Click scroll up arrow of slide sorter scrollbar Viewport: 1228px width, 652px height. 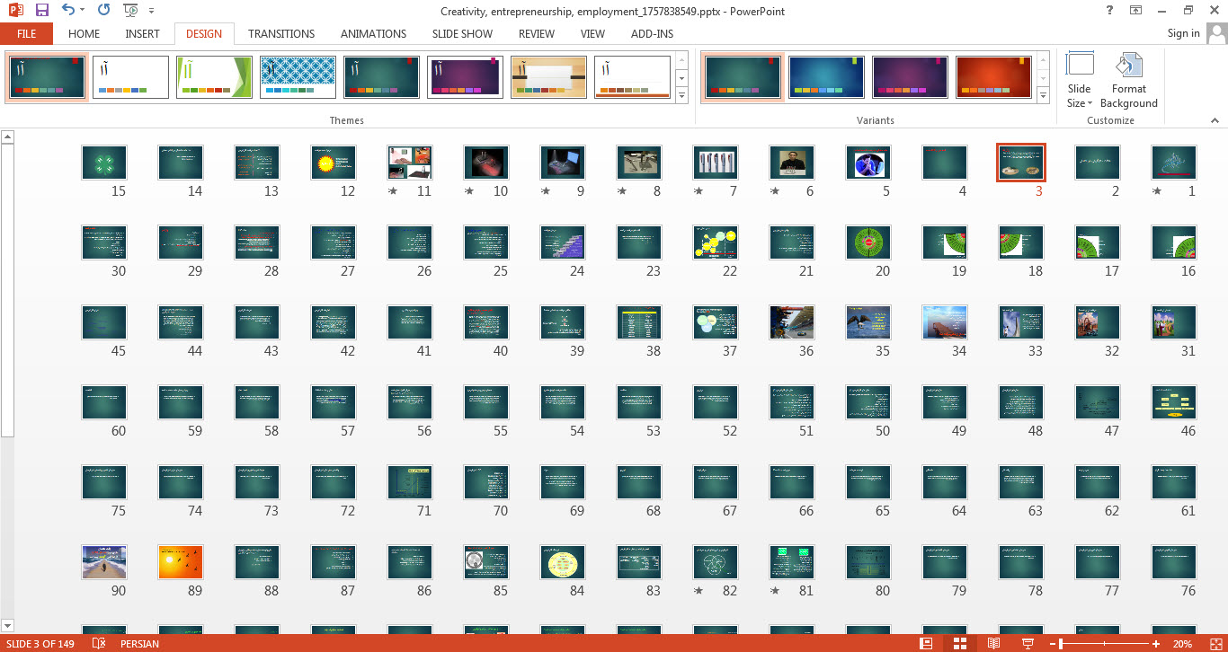[x=7, y=137]
